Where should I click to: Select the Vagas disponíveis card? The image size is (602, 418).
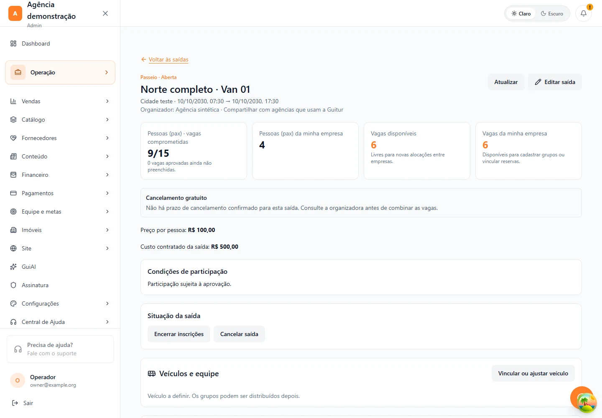(x=417, y=151)
